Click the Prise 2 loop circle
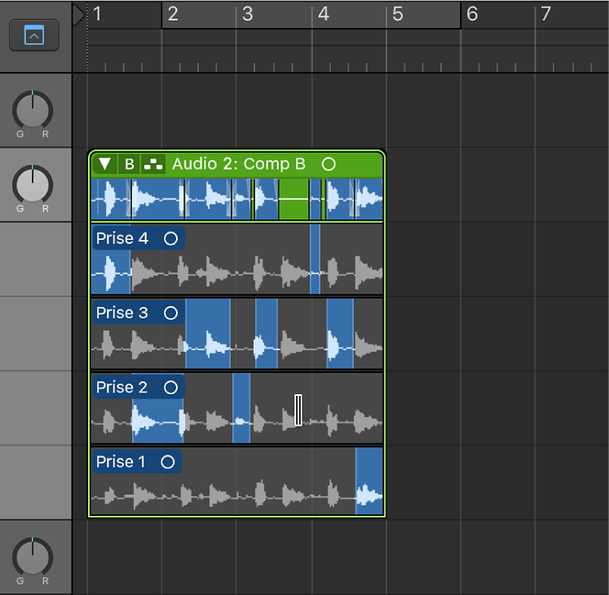 pos(170,387)
